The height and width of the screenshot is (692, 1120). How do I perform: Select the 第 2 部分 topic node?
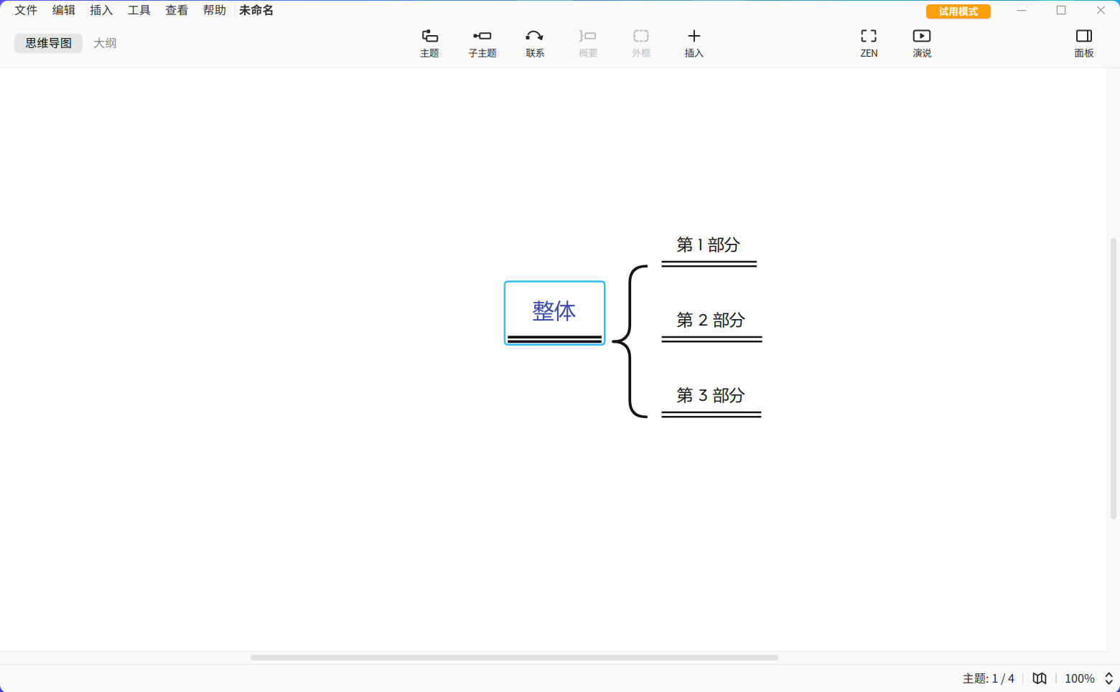(711, 320)
